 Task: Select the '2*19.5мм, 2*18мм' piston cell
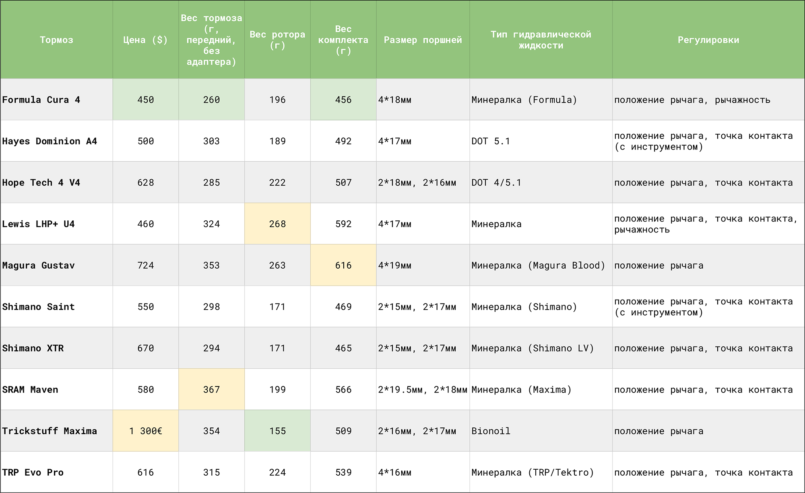422,390
